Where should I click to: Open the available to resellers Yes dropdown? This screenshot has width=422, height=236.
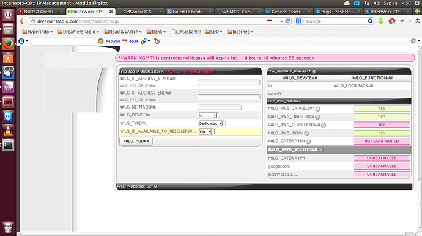click(206, 132)
